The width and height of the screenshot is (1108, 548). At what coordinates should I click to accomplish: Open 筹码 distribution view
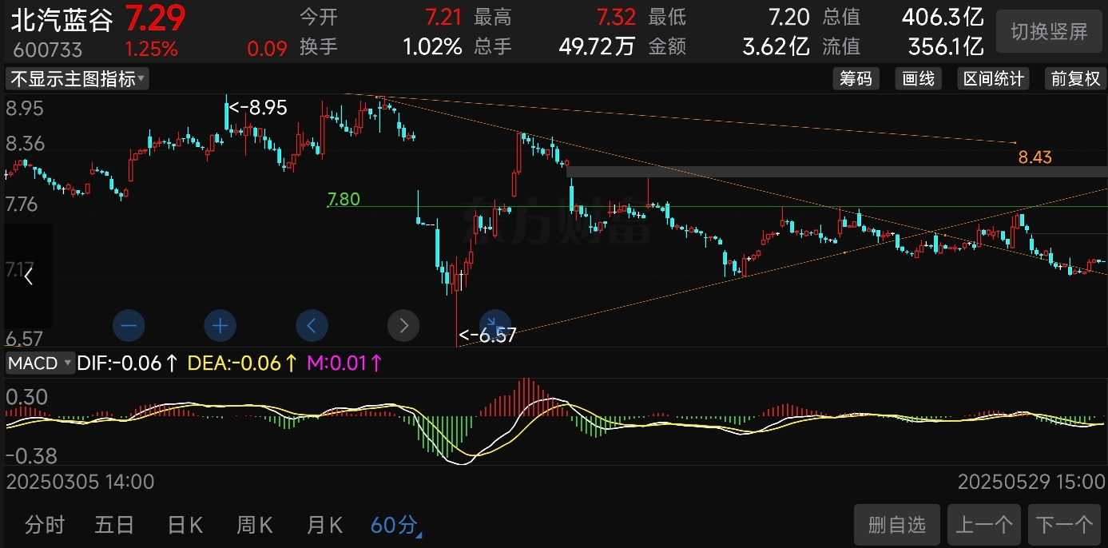tap(856, 78)
